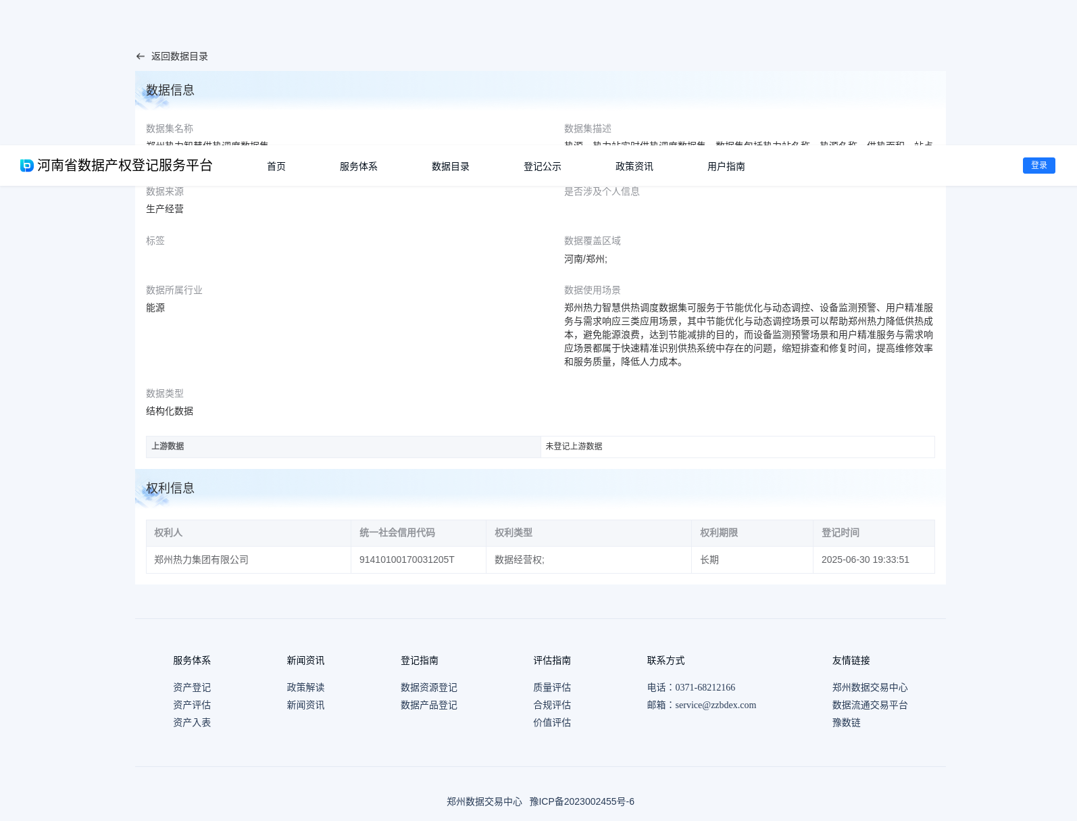Open footer link 资产登记
The height and width of the screenshot is (821, 1077).
click(192, 687)
